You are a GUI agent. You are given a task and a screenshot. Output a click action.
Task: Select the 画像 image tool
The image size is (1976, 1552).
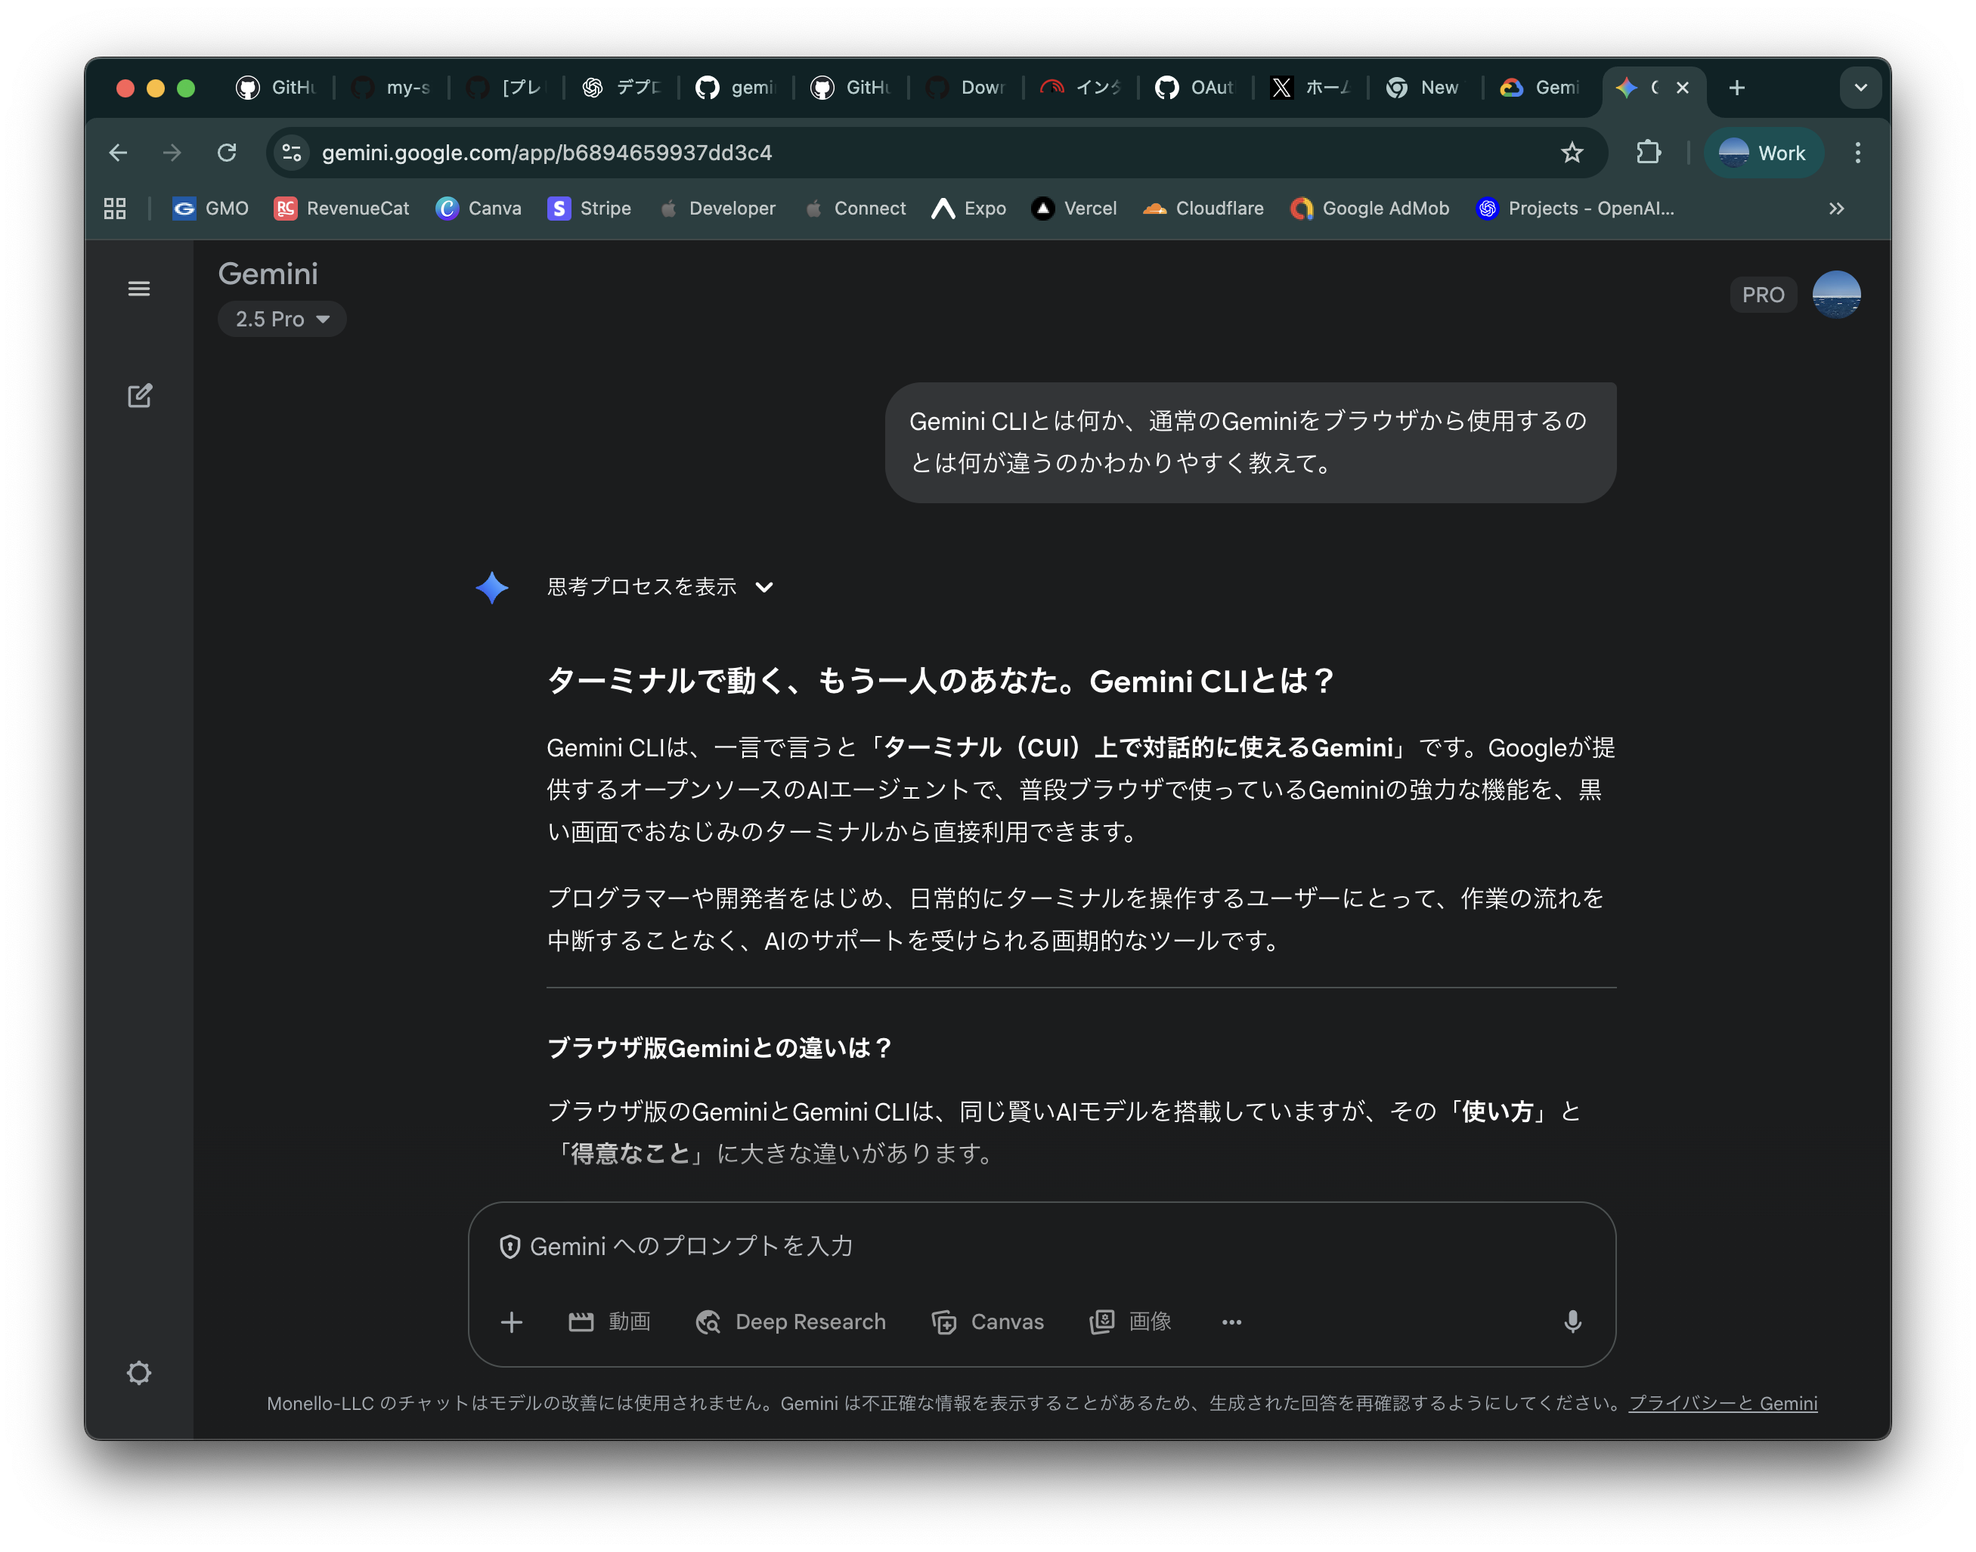tap(1130, 1322)
